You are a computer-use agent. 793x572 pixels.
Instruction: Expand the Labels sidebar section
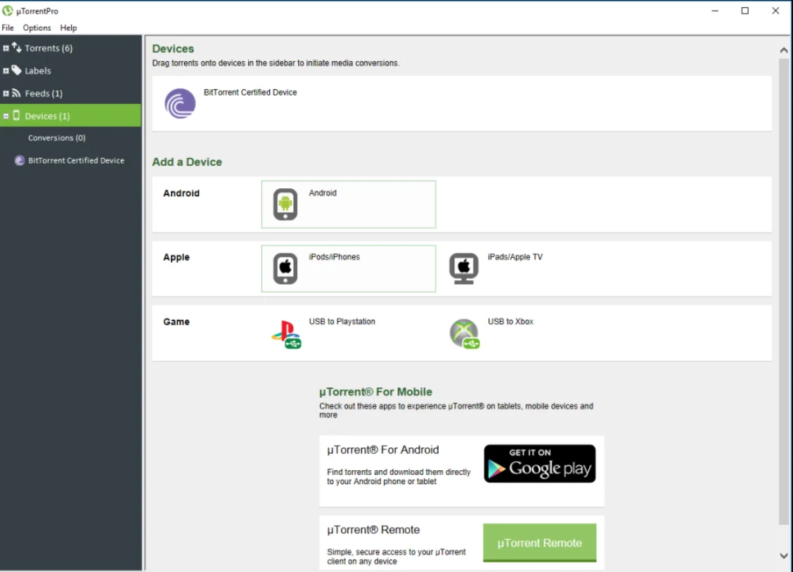[x=6, y=71]
